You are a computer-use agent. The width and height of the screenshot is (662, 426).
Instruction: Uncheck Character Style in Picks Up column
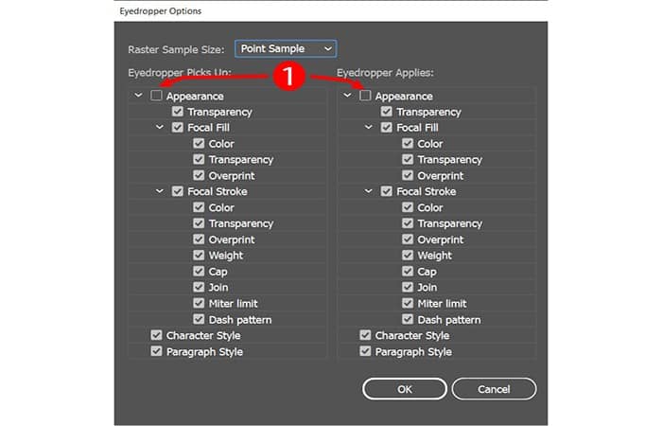[x=156, y=335]
